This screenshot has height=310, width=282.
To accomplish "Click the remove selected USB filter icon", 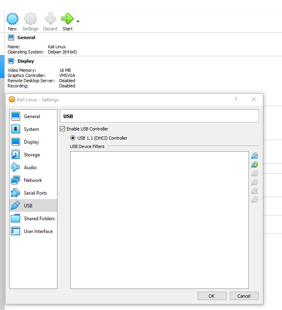I will 254,182.
